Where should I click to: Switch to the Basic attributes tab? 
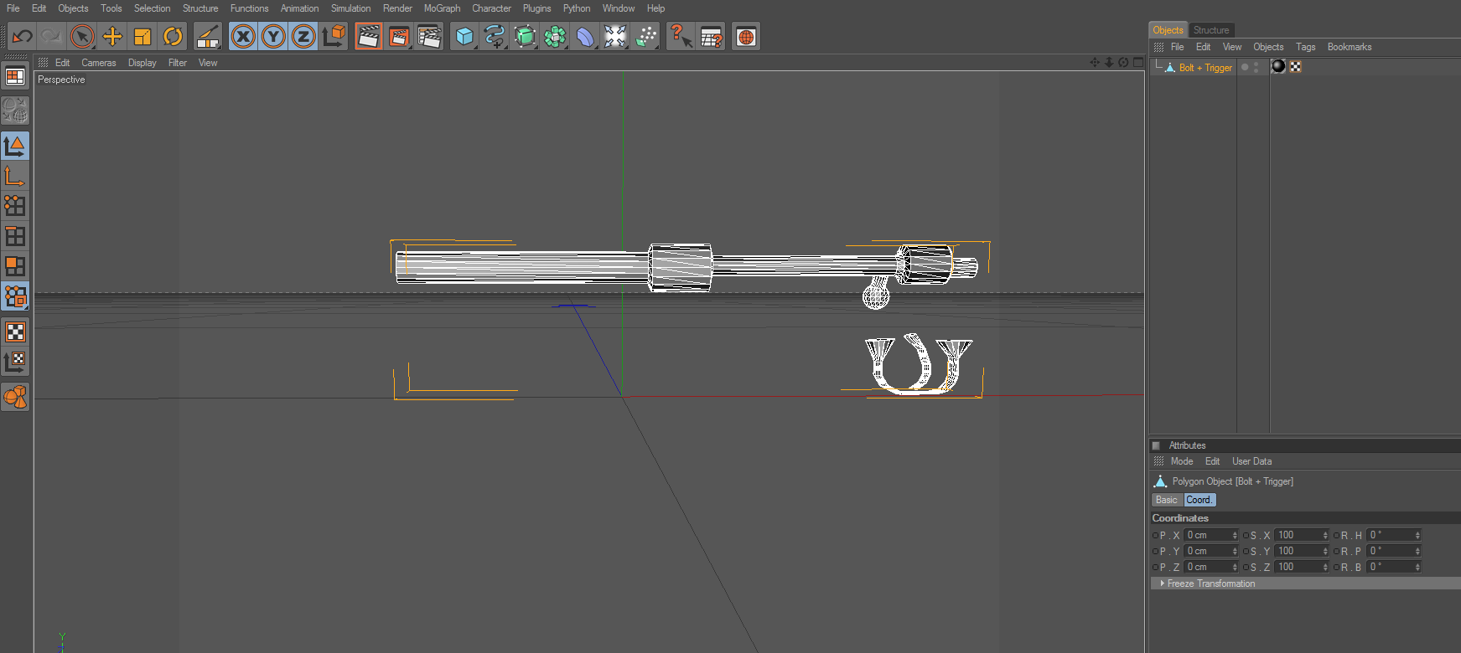[1166, 500]
